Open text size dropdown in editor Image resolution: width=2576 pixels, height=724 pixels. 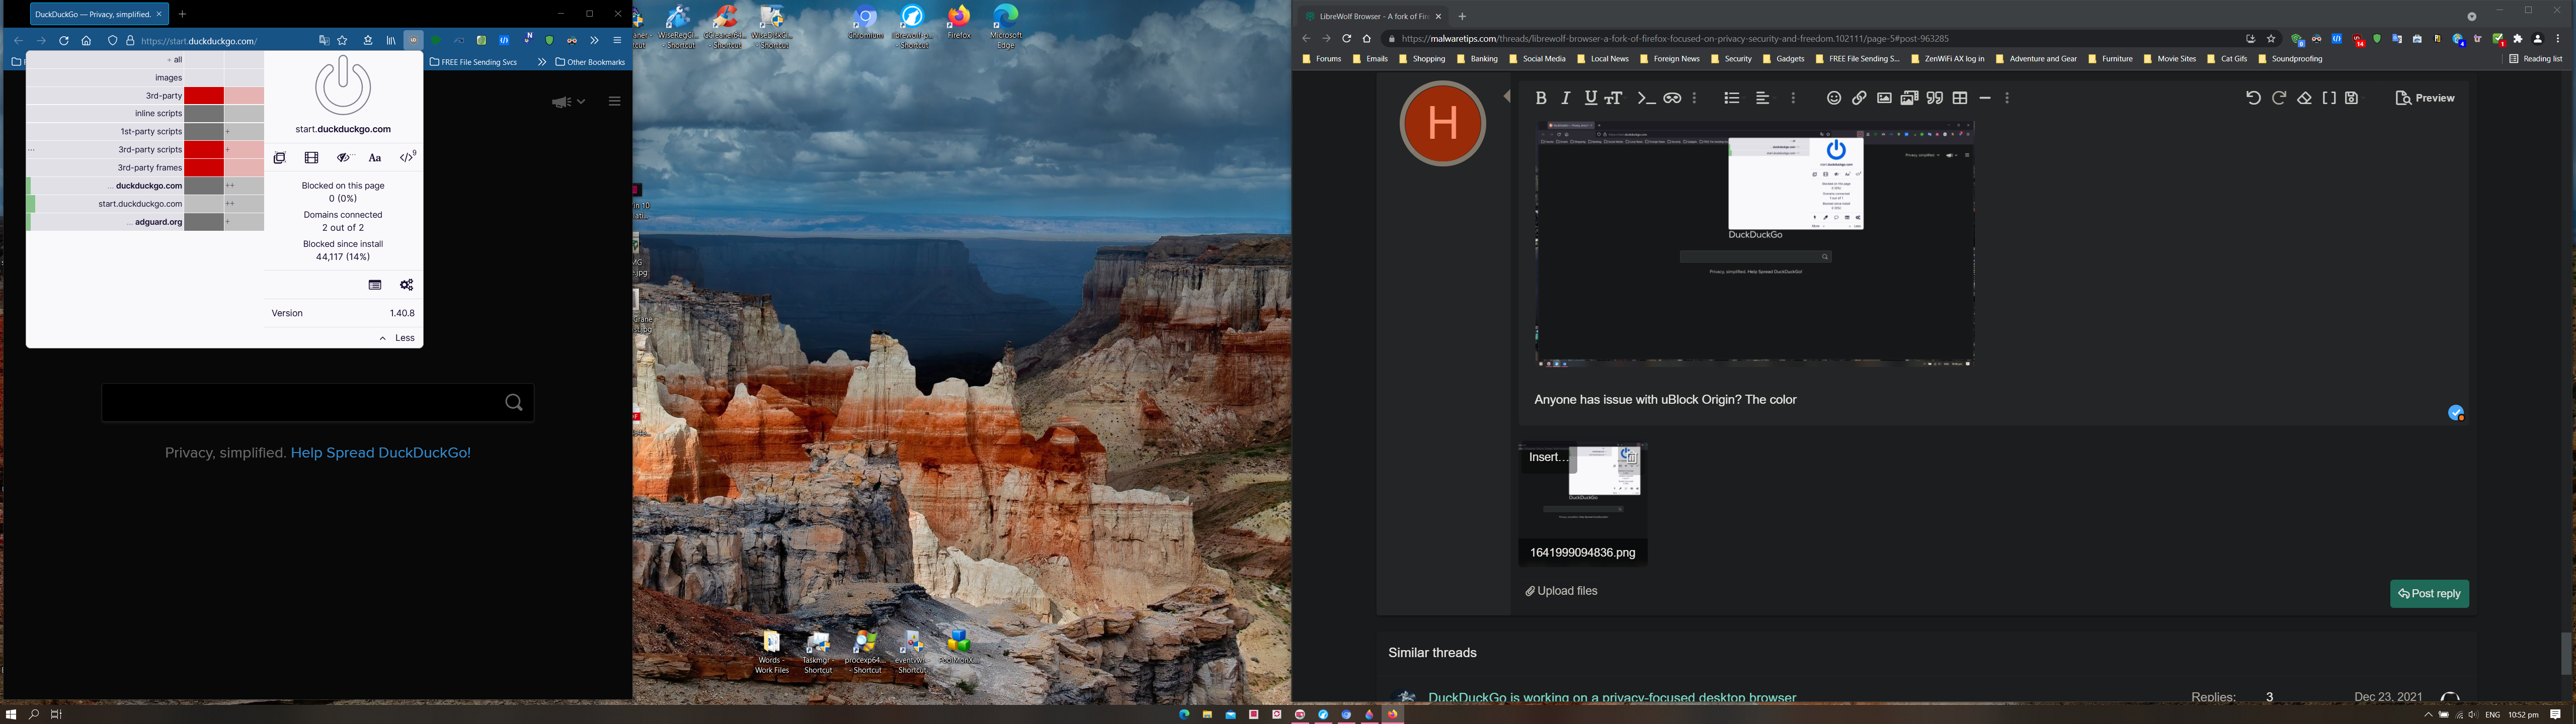1614,98
